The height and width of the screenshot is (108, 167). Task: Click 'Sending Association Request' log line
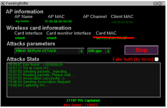click(x=41, y=82)
